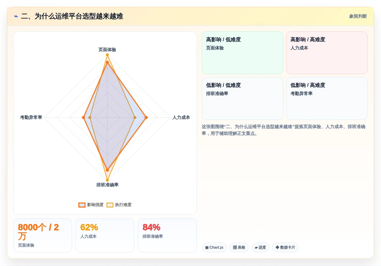Click the blue lightning icon beside the title
The height and width of the screenshot is (266, 381).
point(16,16)
